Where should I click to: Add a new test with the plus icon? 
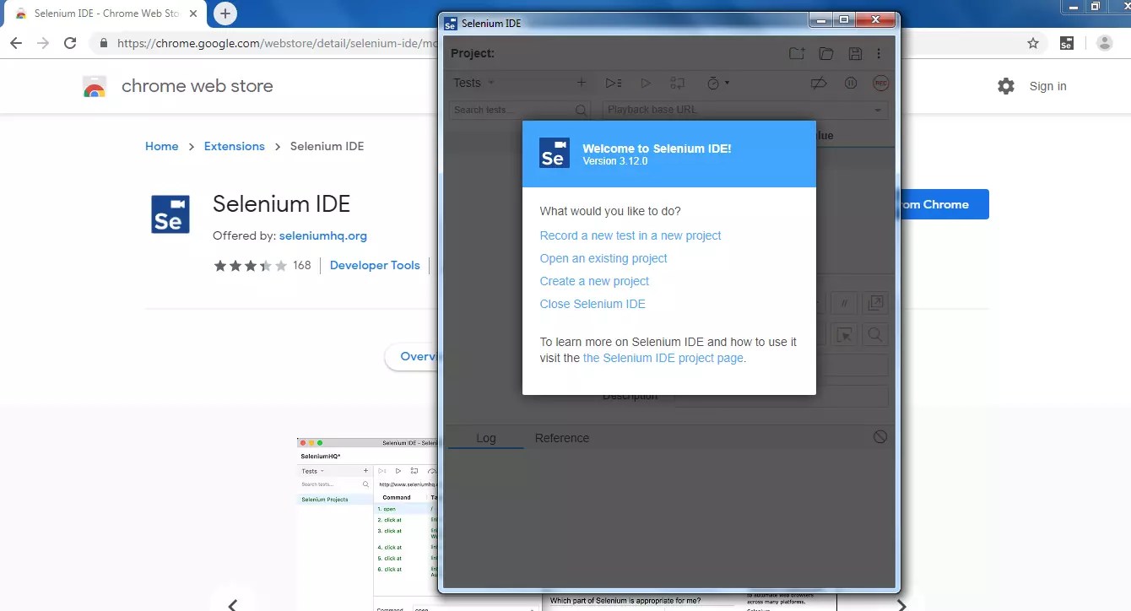click(x=581, y=83)
